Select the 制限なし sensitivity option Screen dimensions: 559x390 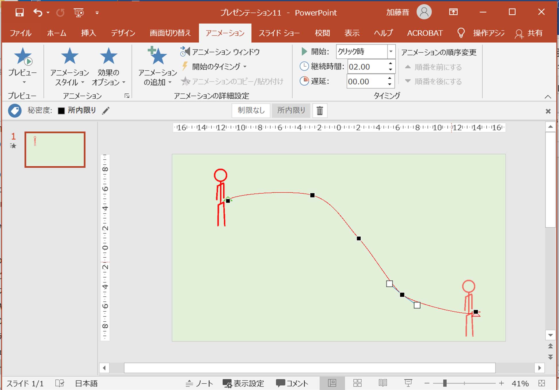pyautogui.click(x=251, y=111)
